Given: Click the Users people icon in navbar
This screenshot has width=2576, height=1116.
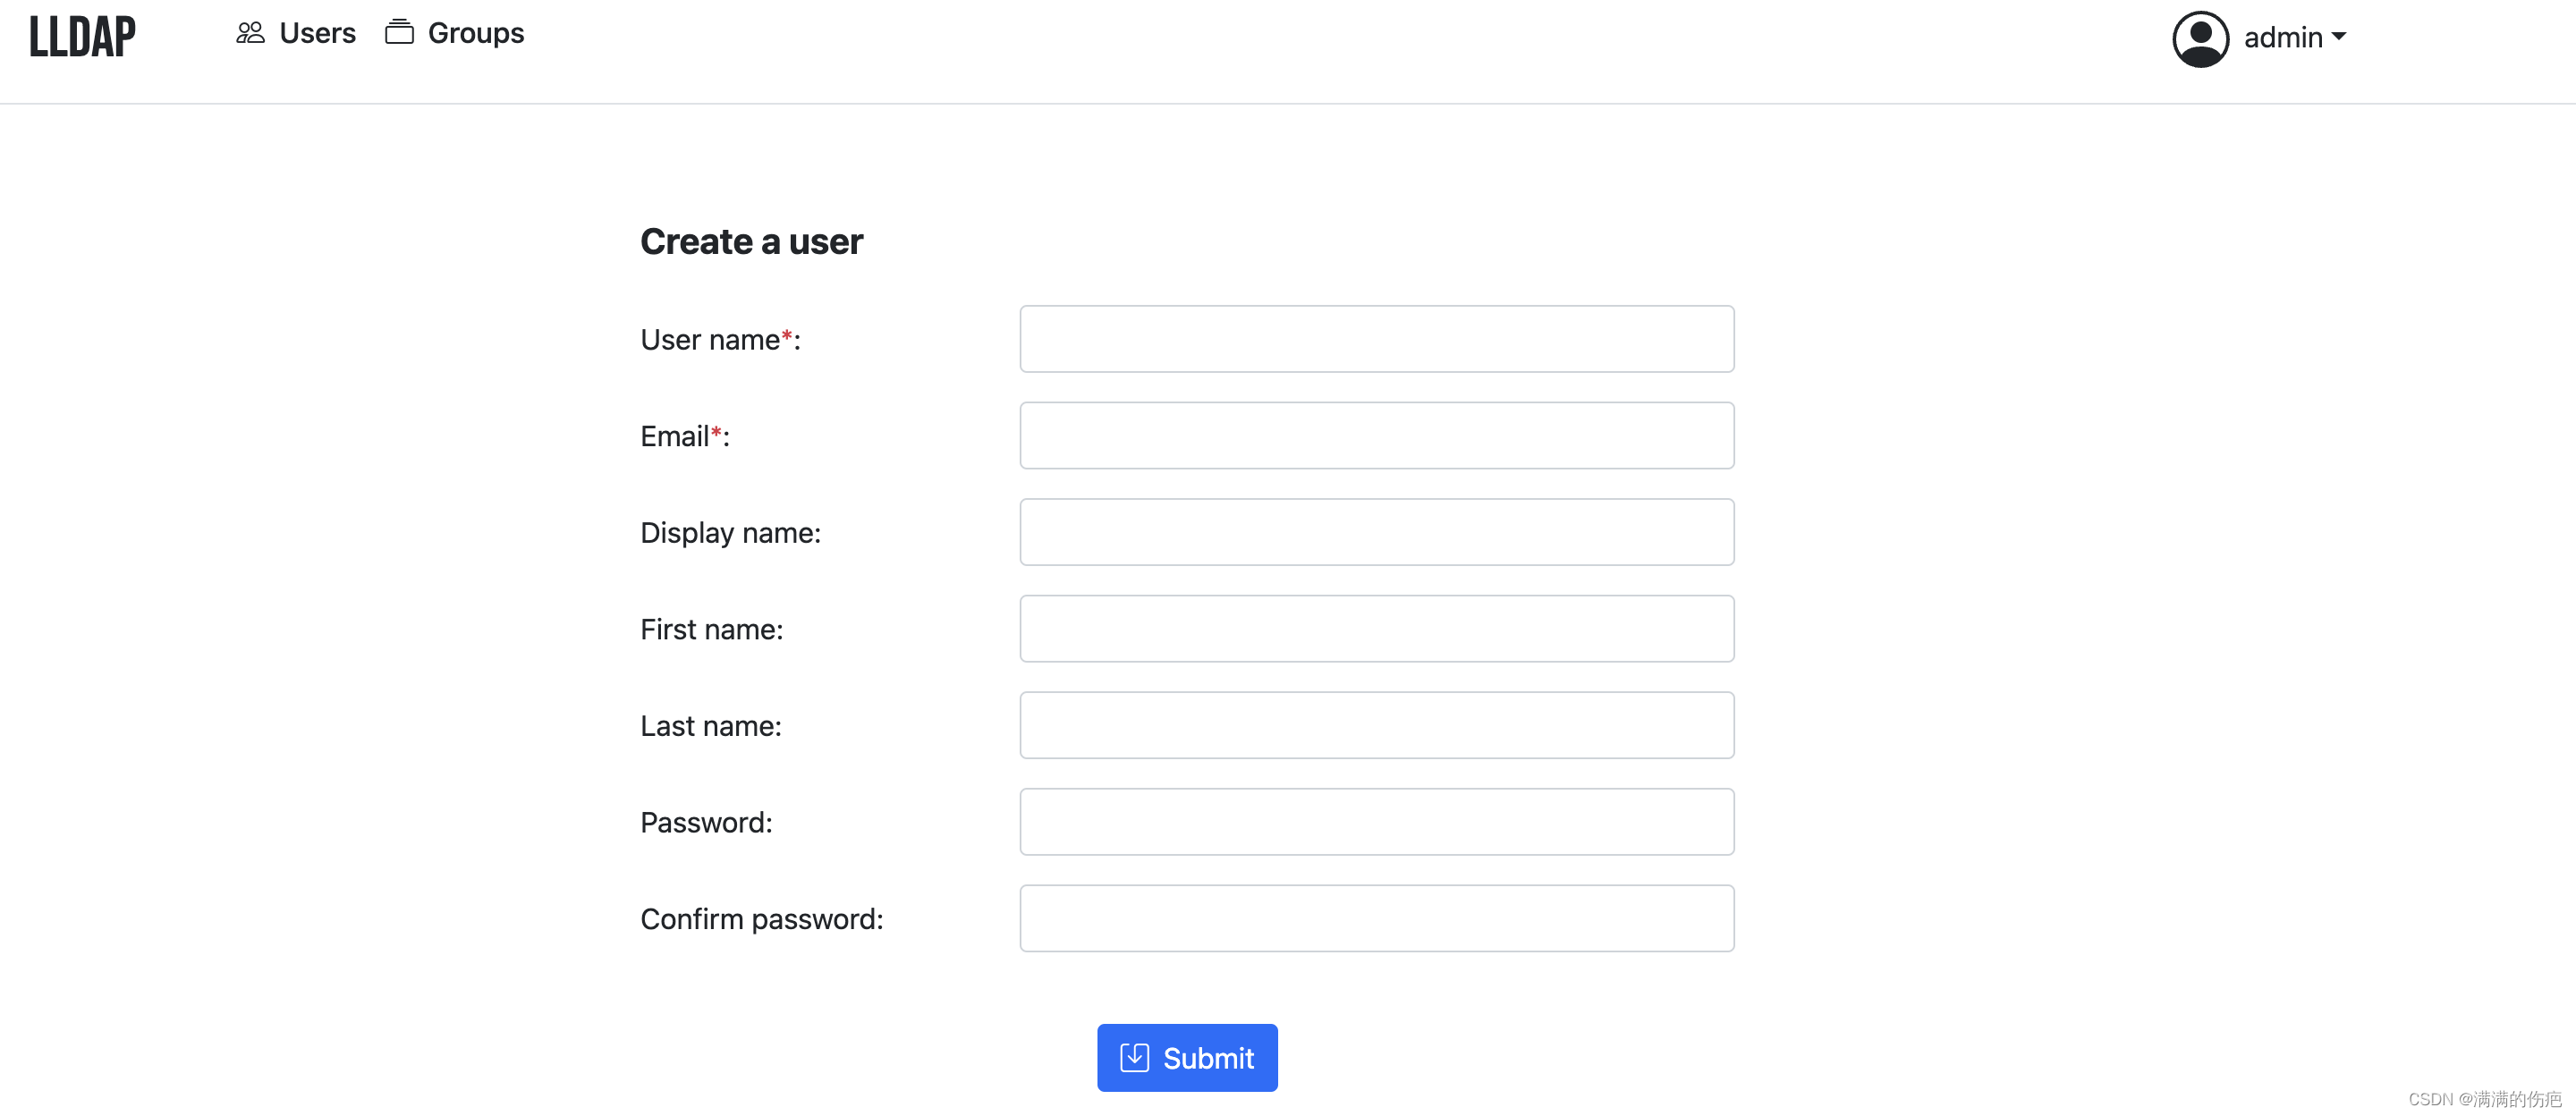Looking at the screenshot, I should pos(249,31).
